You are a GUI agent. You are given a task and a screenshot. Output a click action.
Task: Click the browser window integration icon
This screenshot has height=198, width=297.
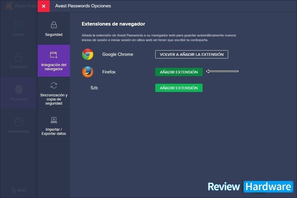(x=54, y=55)
